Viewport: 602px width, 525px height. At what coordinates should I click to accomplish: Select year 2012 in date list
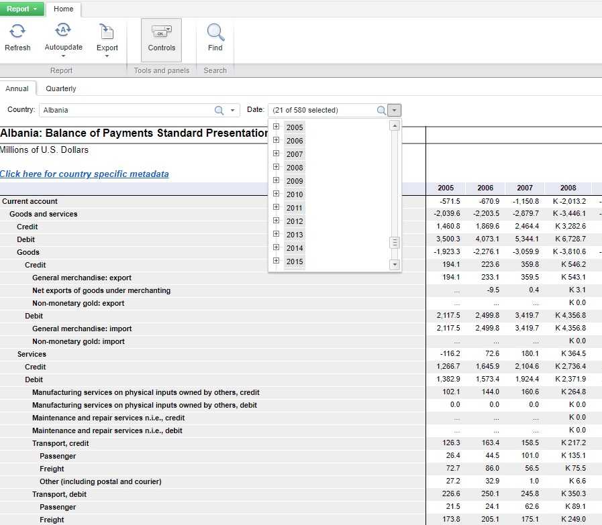tap(295, 221)
